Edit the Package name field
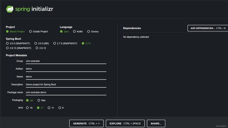This screenshot has height=128, width=228. 66,92
